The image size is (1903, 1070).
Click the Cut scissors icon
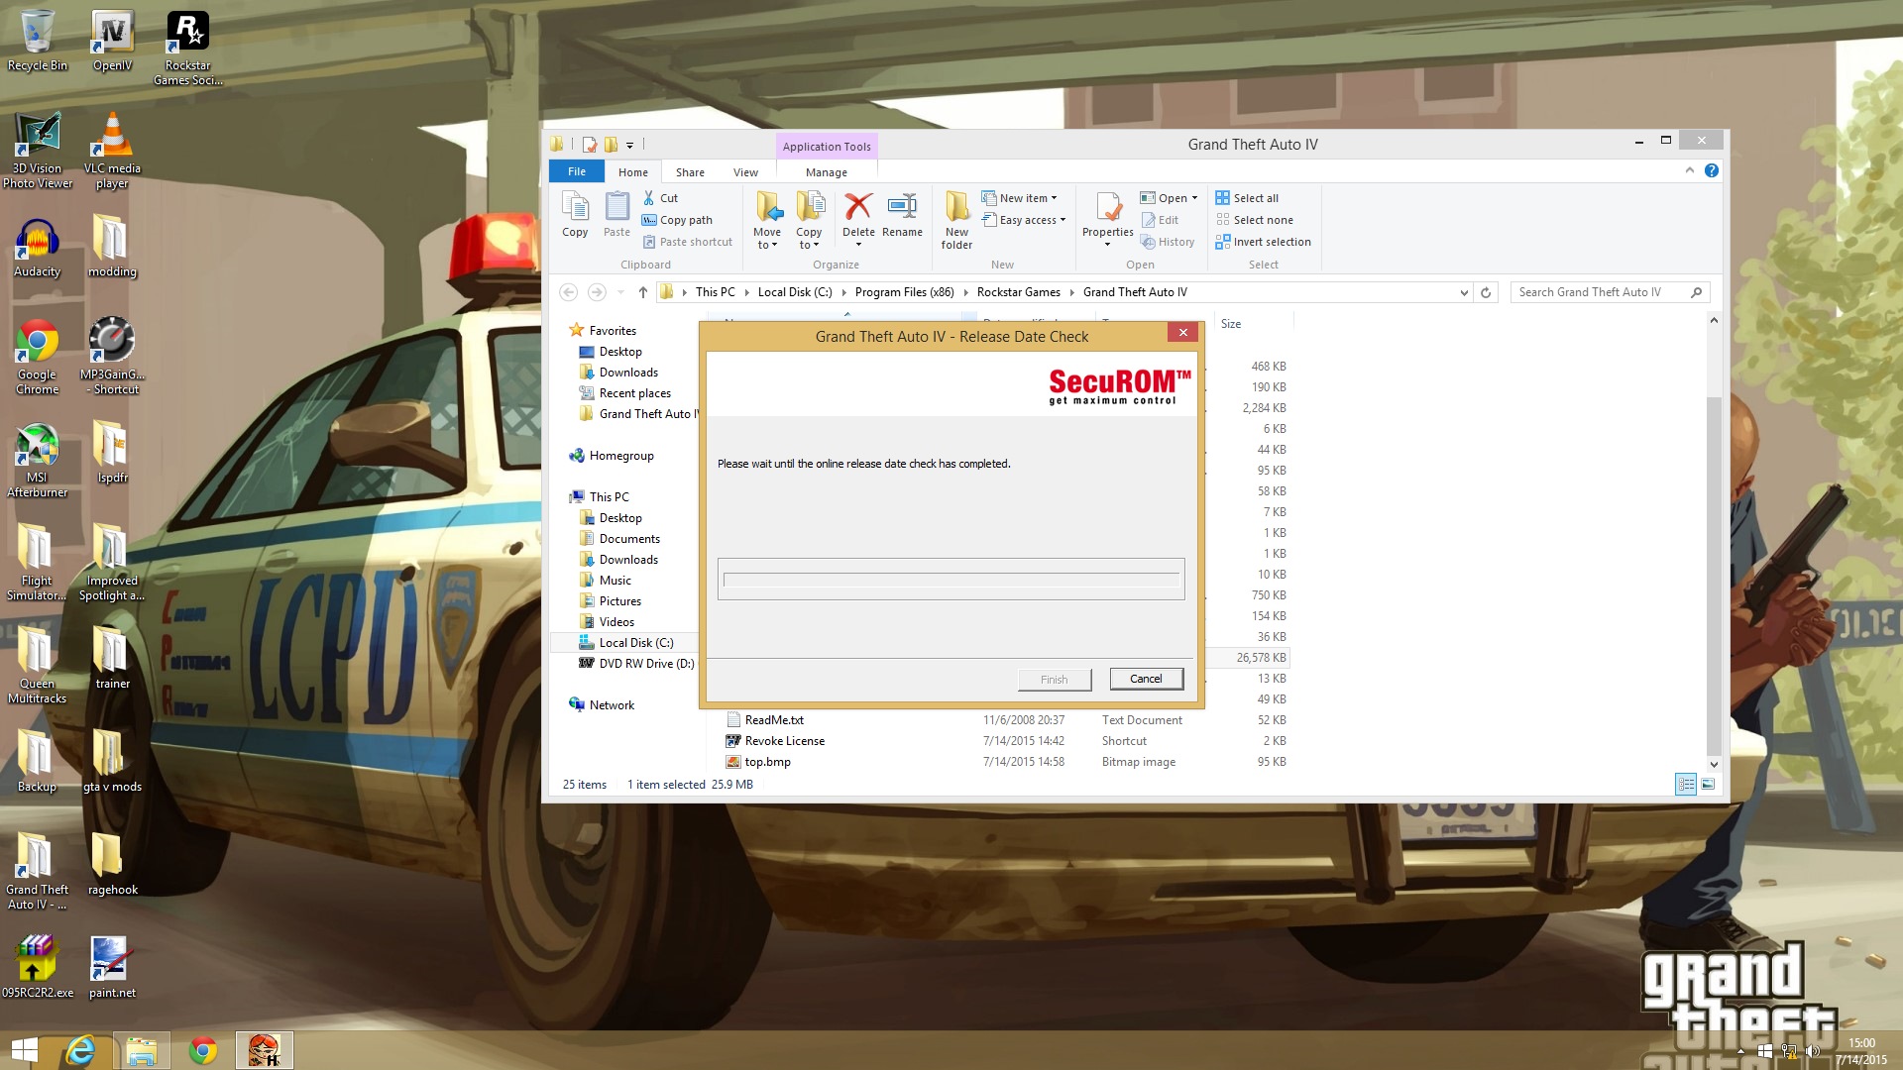tap(649, 198)
